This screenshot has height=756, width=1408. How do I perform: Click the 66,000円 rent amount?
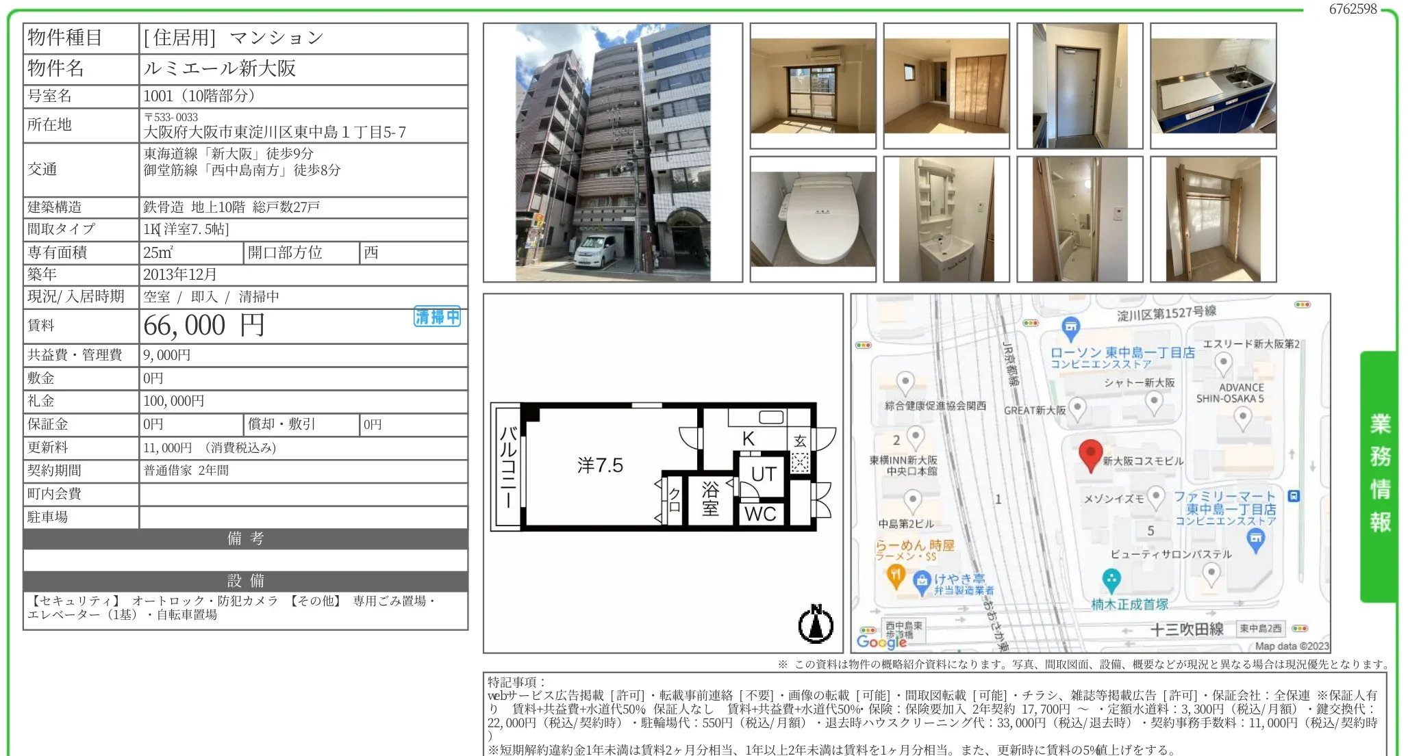click(203, 326)
